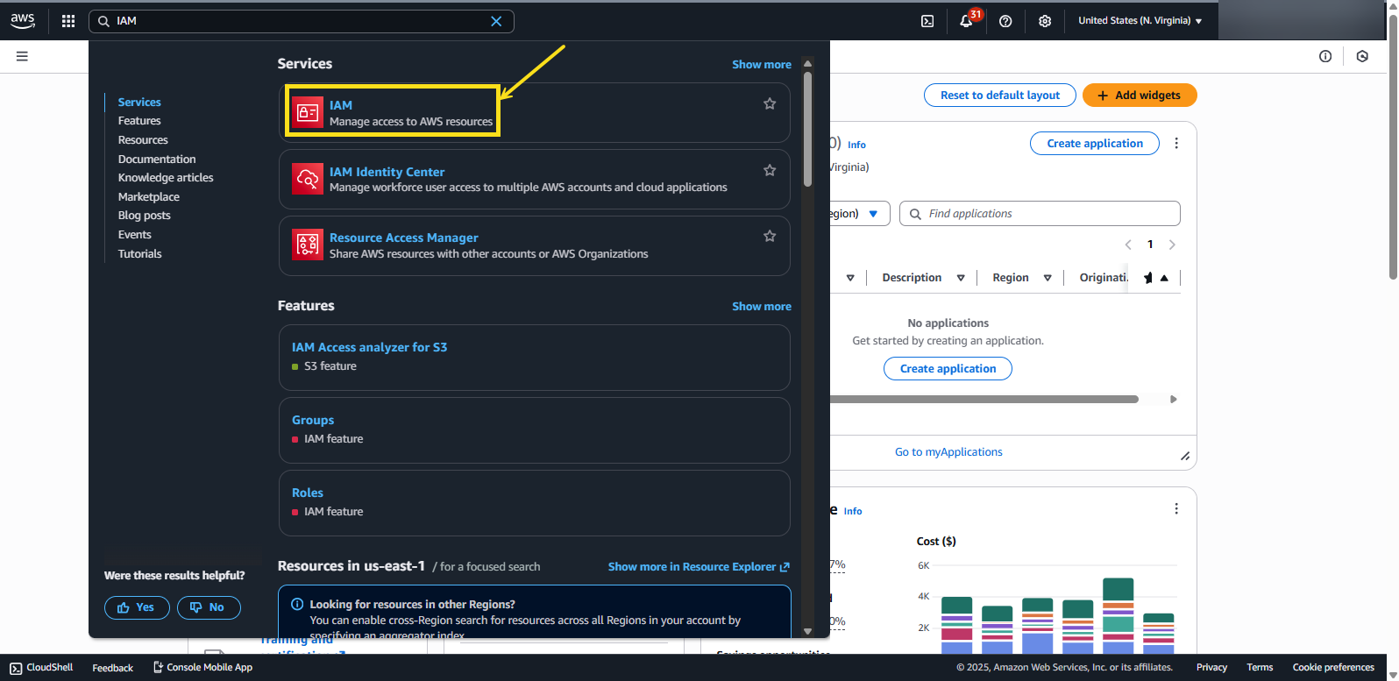Open the settings gear in top bar
Screen dimensions: 1399x681
tap(1045, 21)
